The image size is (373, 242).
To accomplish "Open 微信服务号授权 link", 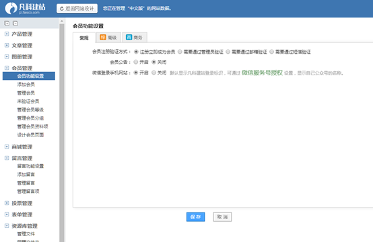I will coord(262,73).
